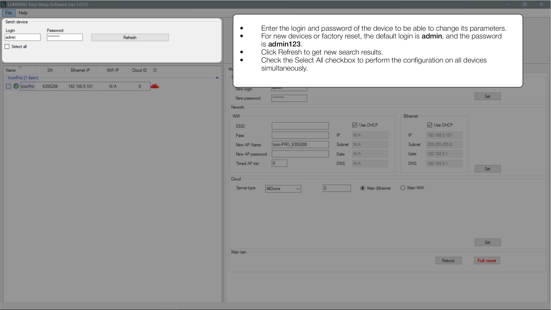The image size is (551, 310).
Task: Click the Ethernet Gate field
Action: (x=444, y=154)
